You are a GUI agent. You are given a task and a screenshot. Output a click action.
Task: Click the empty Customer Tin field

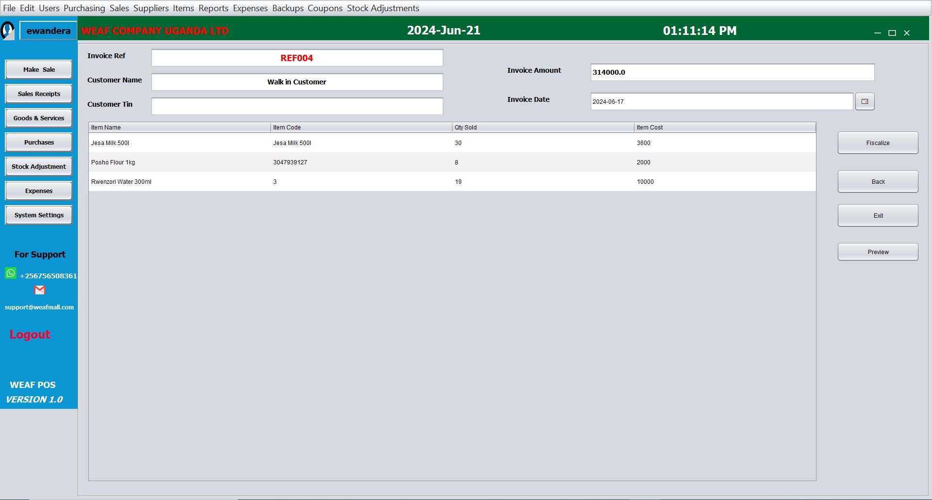point(297,106)
